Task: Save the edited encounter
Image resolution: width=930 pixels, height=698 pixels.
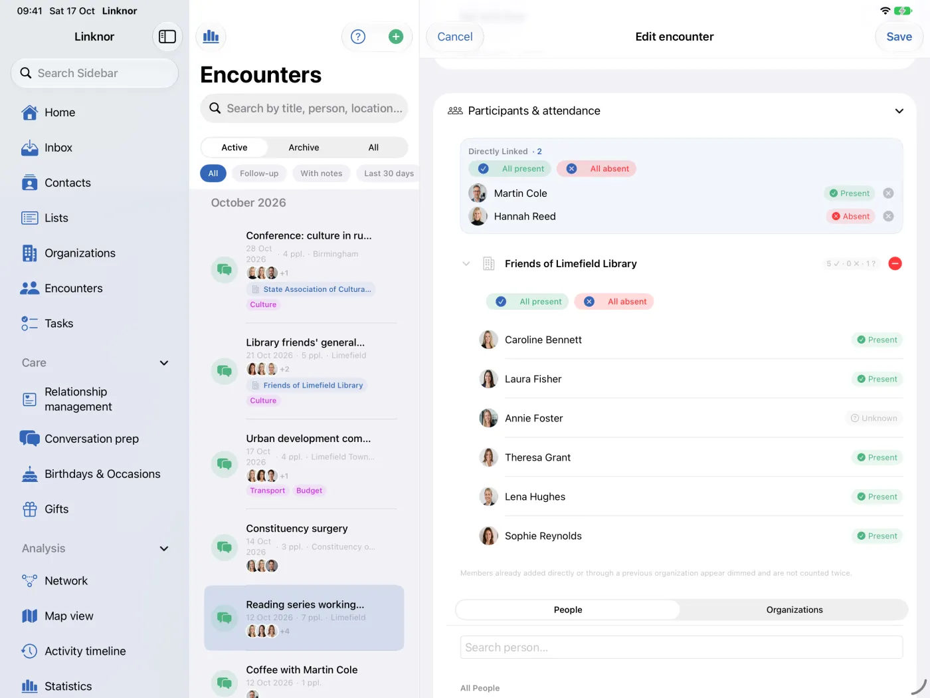Action: (x=899, y=37)
